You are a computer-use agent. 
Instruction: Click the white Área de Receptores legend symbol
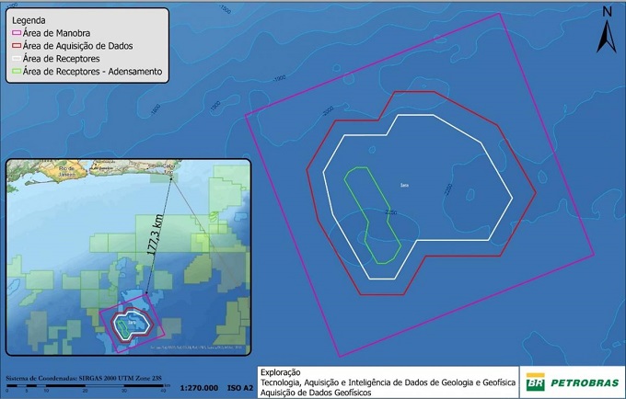point(16,56)
